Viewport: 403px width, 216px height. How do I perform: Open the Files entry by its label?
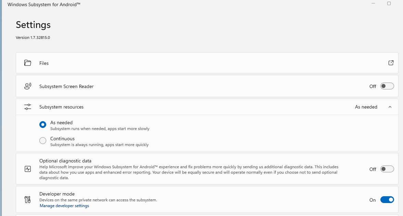[x=44, y=63]
